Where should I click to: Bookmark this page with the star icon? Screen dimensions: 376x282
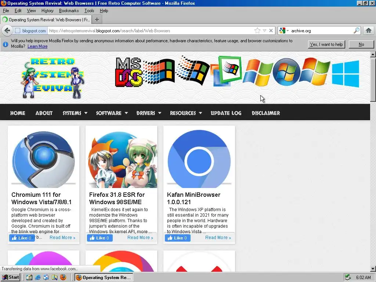257,30
